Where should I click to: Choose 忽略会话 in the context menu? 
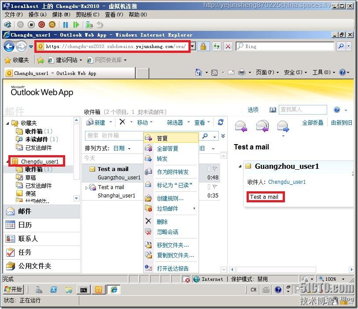[171, 232]
